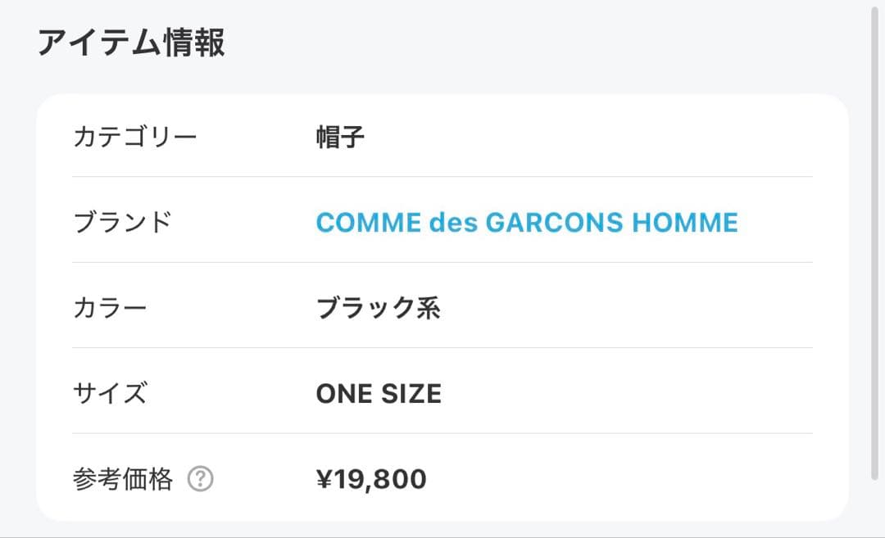The image size is (885, 538).
Task: Click divider line between カラー and サイズ rows
Action: coord(442,347)
